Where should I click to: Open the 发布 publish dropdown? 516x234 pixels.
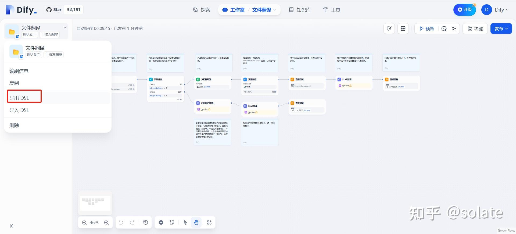(501, 29)
